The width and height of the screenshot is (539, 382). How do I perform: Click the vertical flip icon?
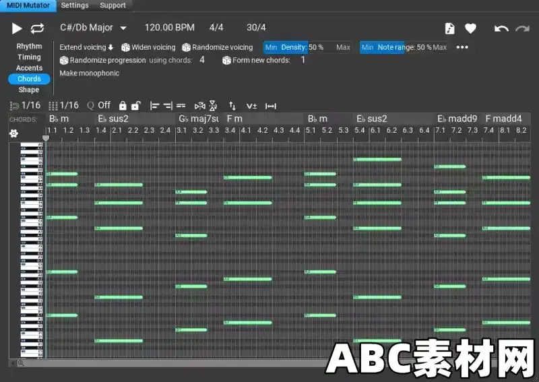pos(213,106)
